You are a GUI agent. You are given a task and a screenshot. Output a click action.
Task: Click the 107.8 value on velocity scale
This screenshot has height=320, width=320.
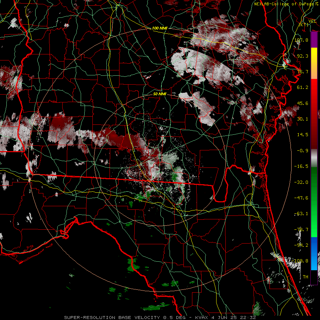[301, 40]
